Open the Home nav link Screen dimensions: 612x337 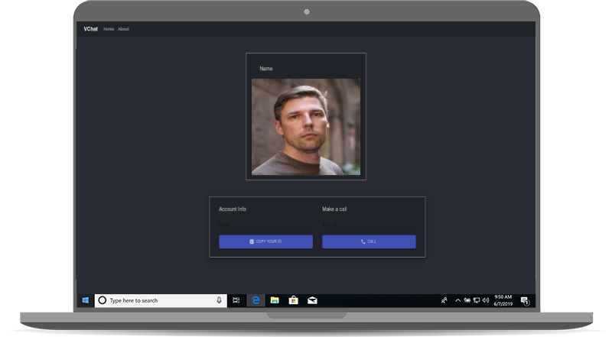[109, 29]
